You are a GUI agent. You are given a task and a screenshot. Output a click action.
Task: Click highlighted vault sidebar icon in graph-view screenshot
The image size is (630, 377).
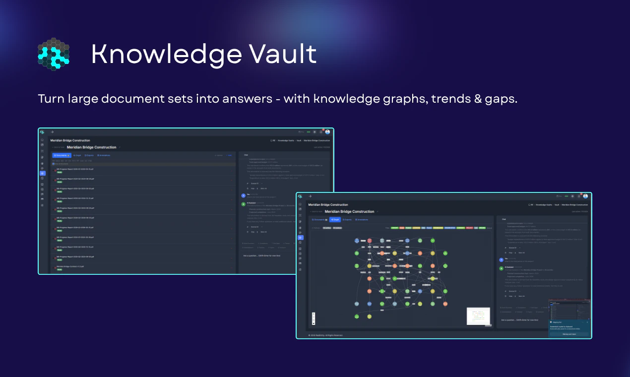[x=300, y=238]
